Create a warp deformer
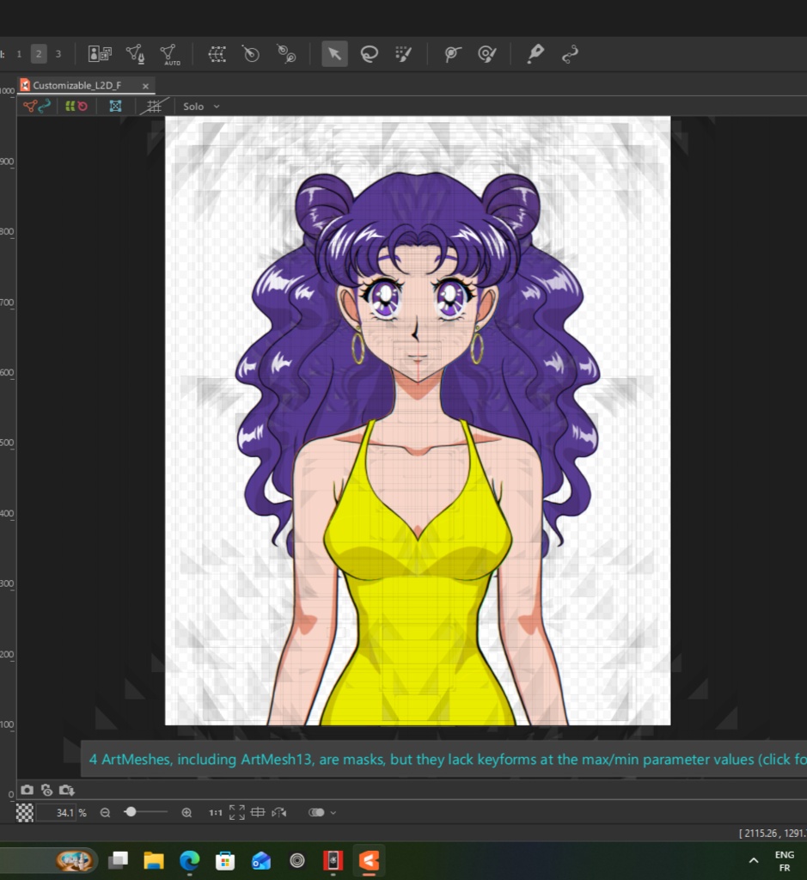807x880 pixels. (x=217, y=54)
